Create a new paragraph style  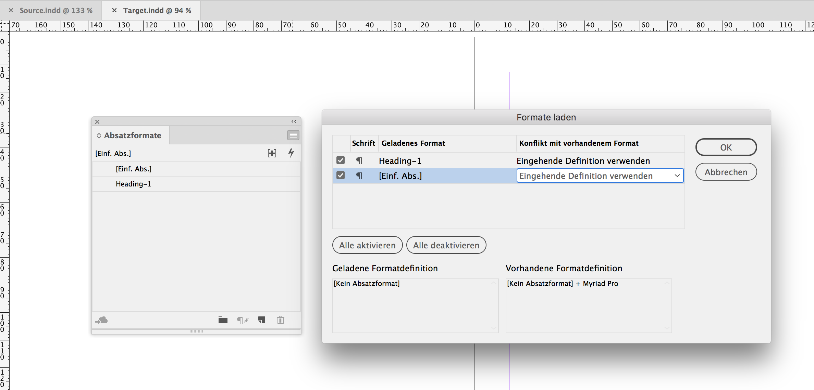(x=262, y=320)
